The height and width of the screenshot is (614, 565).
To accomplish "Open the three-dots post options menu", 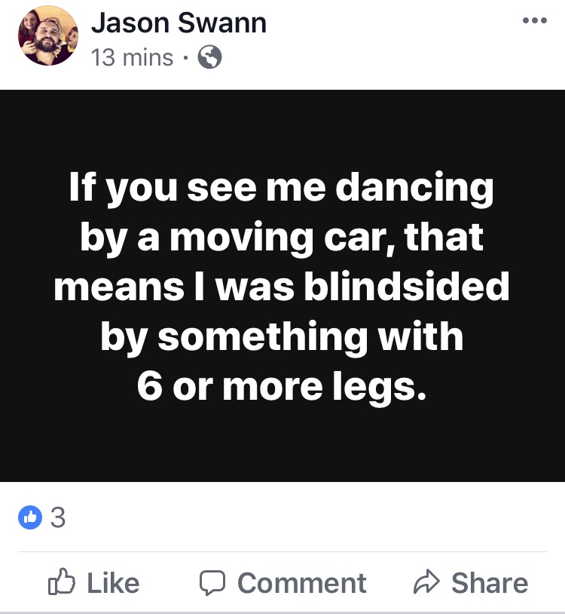I will coord(534,20).
